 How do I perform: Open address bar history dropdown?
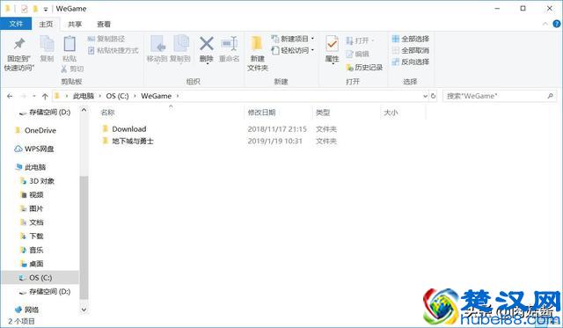point(425,96)
